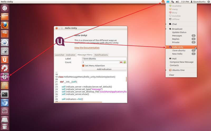Open Private entry in messaging menu

[x=181, y=42]
